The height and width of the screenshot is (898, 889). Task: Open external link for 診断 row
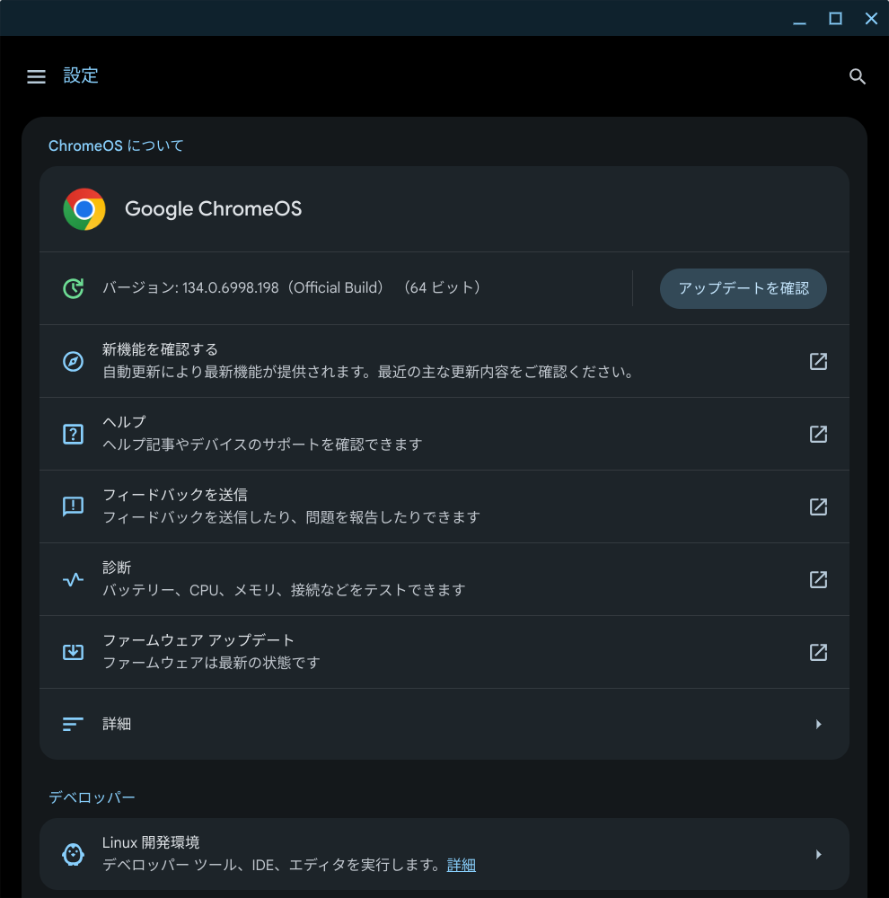[819, 579]
